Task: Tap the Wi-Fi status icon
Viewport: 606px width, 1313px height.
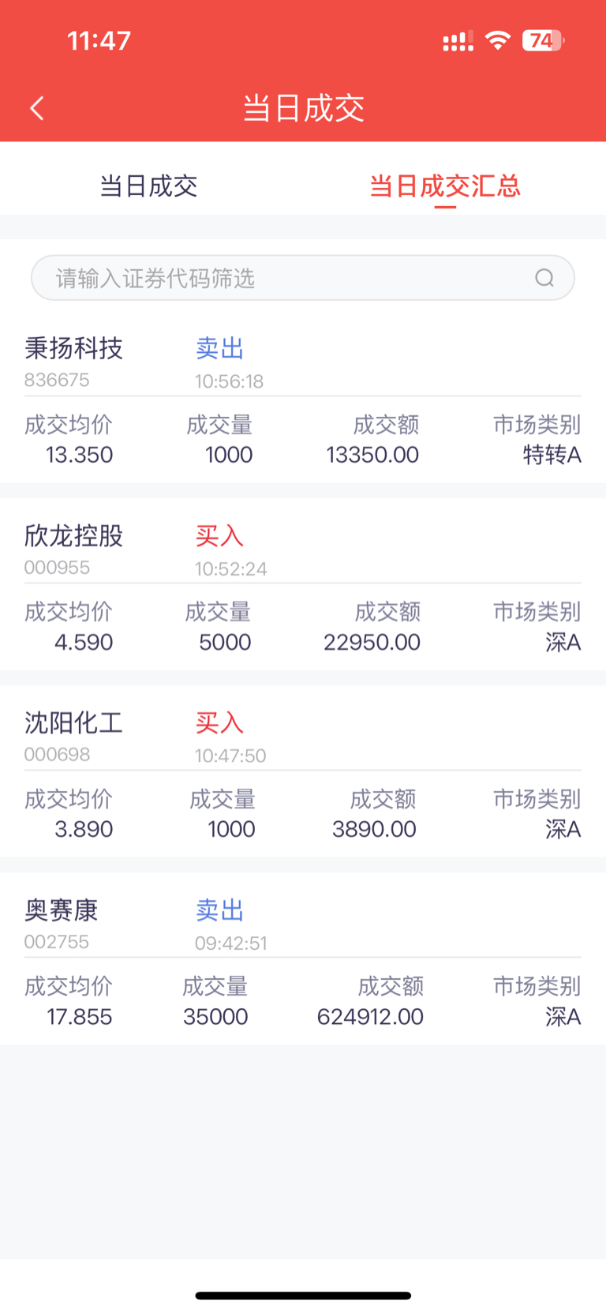Action: point(497,39)
